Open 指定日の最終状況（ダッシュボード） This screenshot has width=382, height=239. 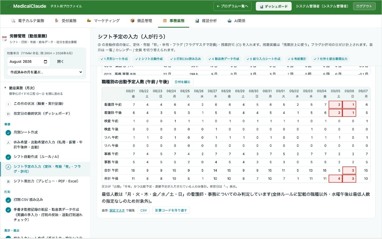pyautogui.click(x=42, y=114)
